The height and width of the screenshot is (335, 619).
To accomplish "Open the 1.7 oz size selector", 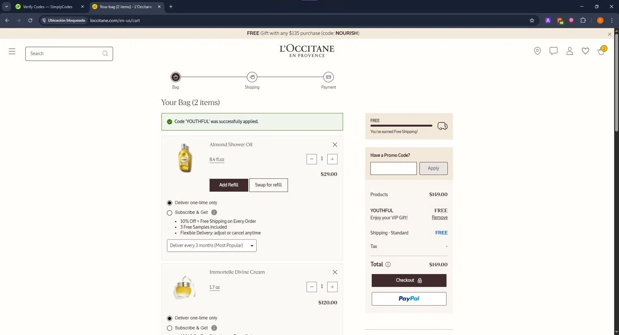I will click(215, 287).
